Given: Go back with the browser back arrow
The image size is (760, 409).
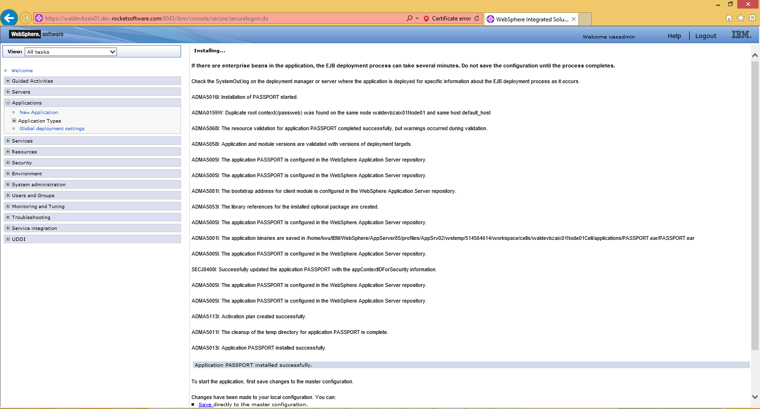Looking at the screenshot, I should pyautogui.click(x=9, y=18).
